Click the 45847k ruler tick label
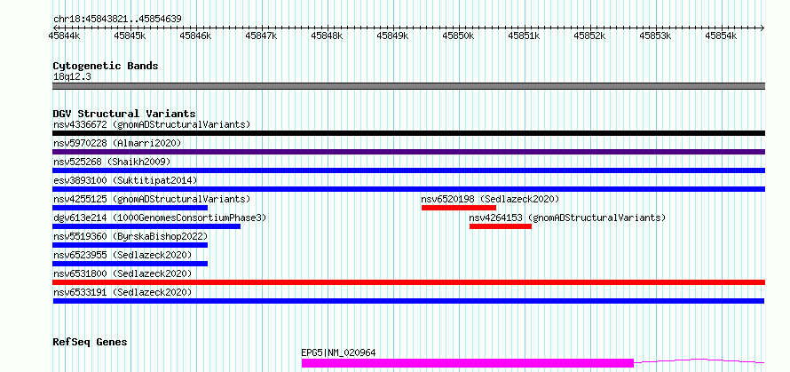The image size is (790, 372). [261, 36]
